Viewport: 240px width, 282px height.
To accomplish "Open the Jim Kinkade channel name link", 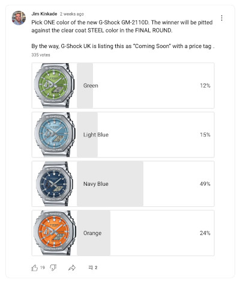I will tap(44, 14).
